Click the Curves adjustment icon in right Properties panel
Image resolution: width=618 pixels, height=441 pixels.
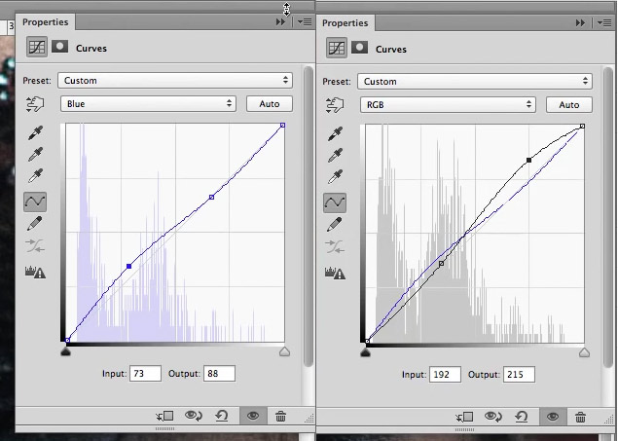point(336,48)
